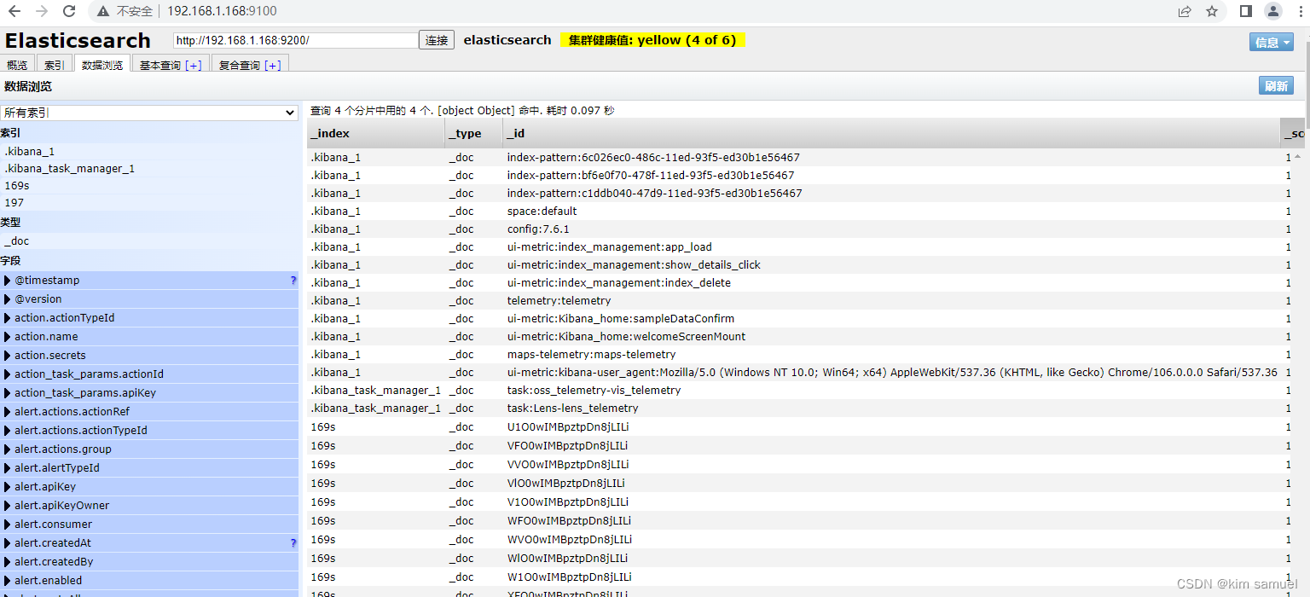Image resolution: width=1310 pixels, height=597 pixels.
Task: Open the 复合查询 tab
Action: (x=239, y=65)
